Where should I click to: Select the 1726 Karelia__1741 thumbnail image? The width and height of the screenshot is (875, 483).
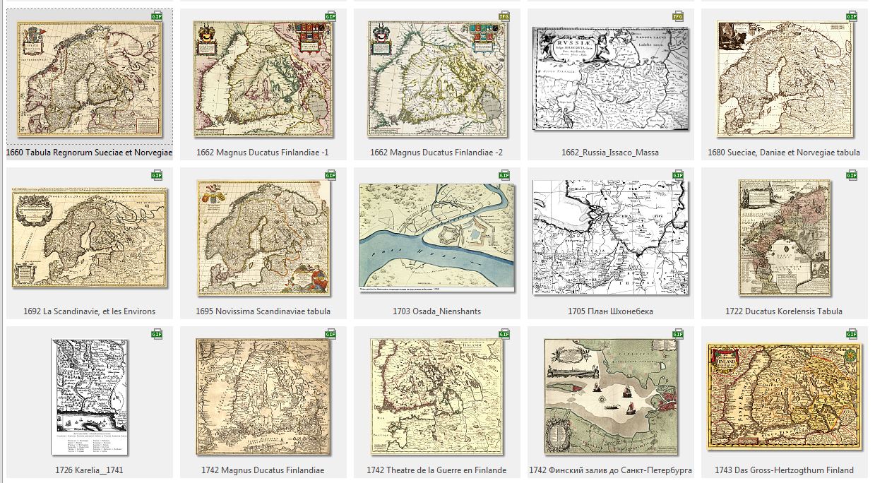89,395
